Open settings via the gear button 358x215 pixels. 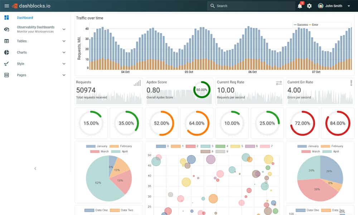pyautogui.click(x=309, y=6)
